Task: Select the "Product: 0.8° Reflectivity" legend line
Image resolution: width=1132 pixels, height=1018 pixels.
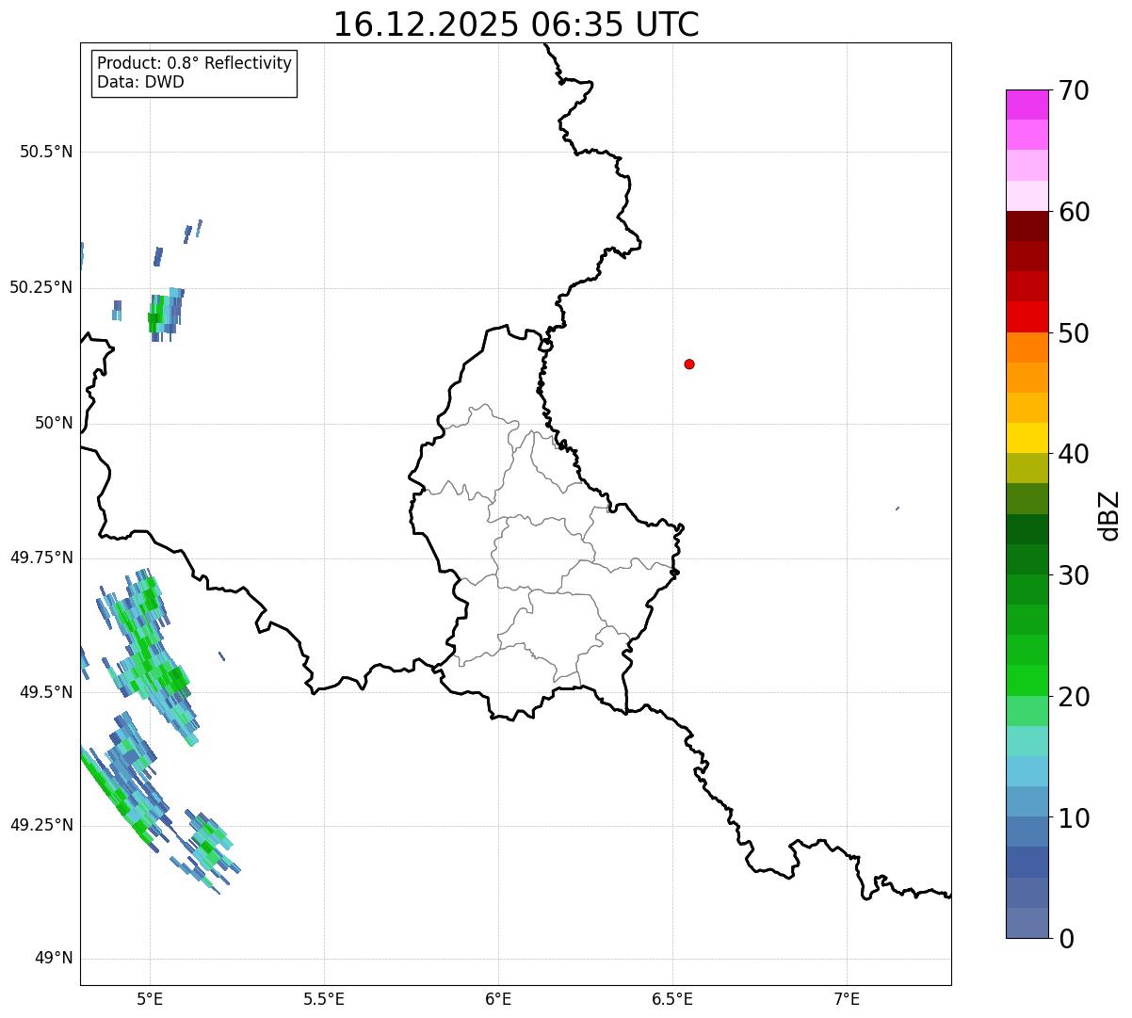Action: point(195,63)
